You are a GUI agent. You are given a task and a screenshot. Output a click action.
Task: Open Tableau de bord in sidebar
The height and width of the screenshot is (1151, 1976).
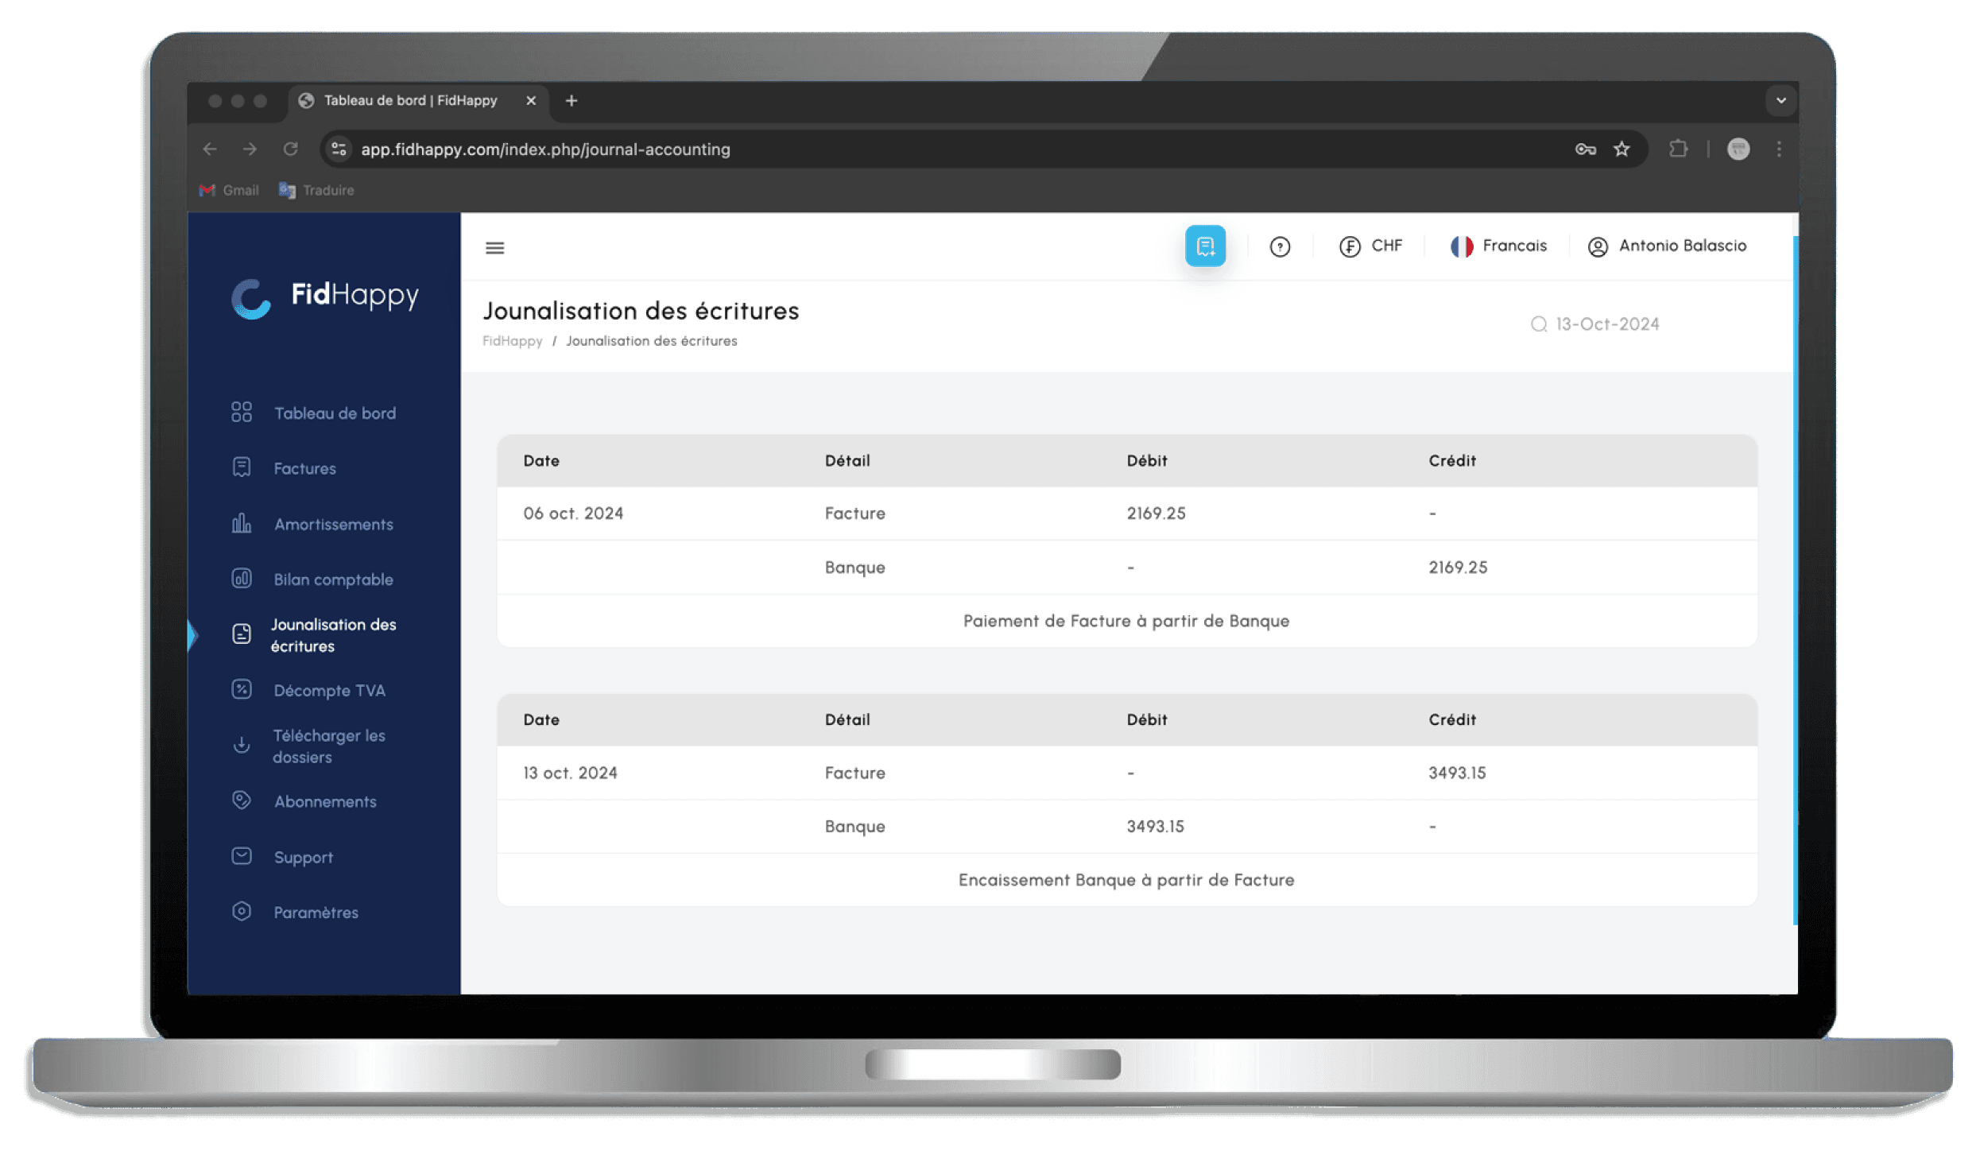334,413
